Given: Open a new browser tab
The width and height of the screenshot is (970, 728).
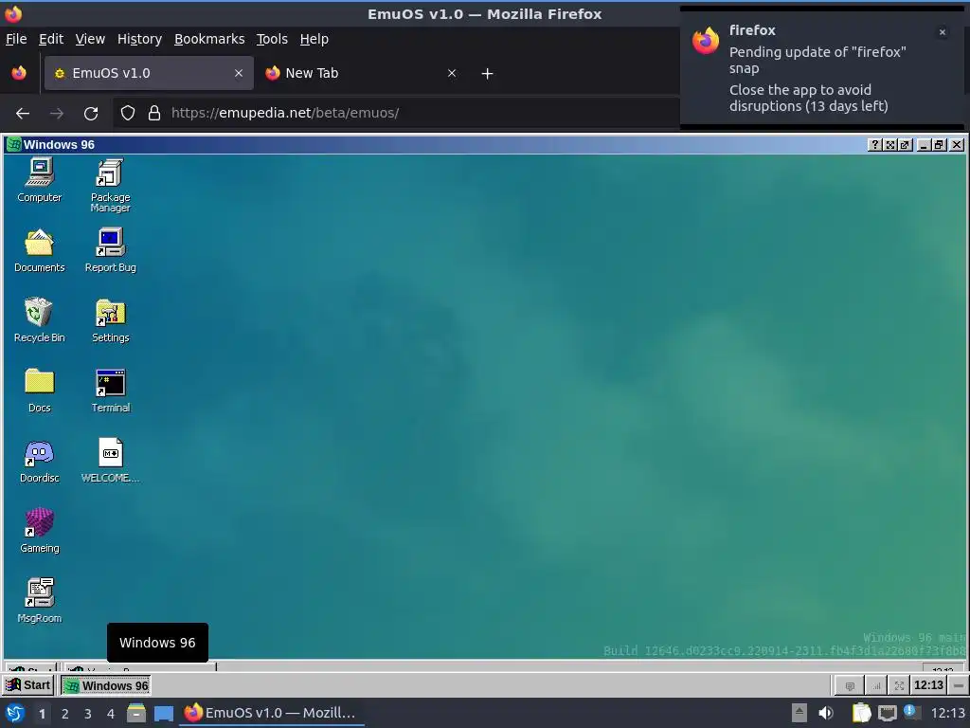Looking at the screenshot, I should 487,74.
